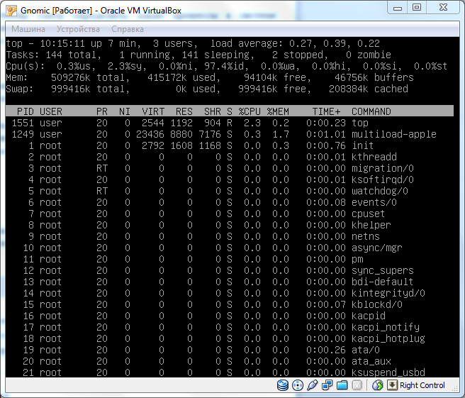Click the migration/0 process name
Viewport: 465px width, 398px height.
pyautogui.click(x=383, y=168)
